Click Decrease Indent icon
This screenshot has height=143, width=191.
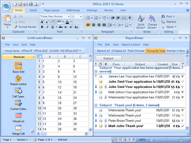tap(113, 18)
